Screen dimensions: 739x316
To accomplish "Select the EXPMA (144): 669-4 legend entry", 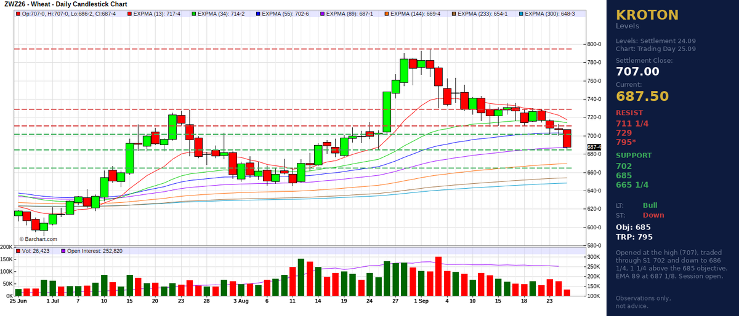I will click(414, 13).
